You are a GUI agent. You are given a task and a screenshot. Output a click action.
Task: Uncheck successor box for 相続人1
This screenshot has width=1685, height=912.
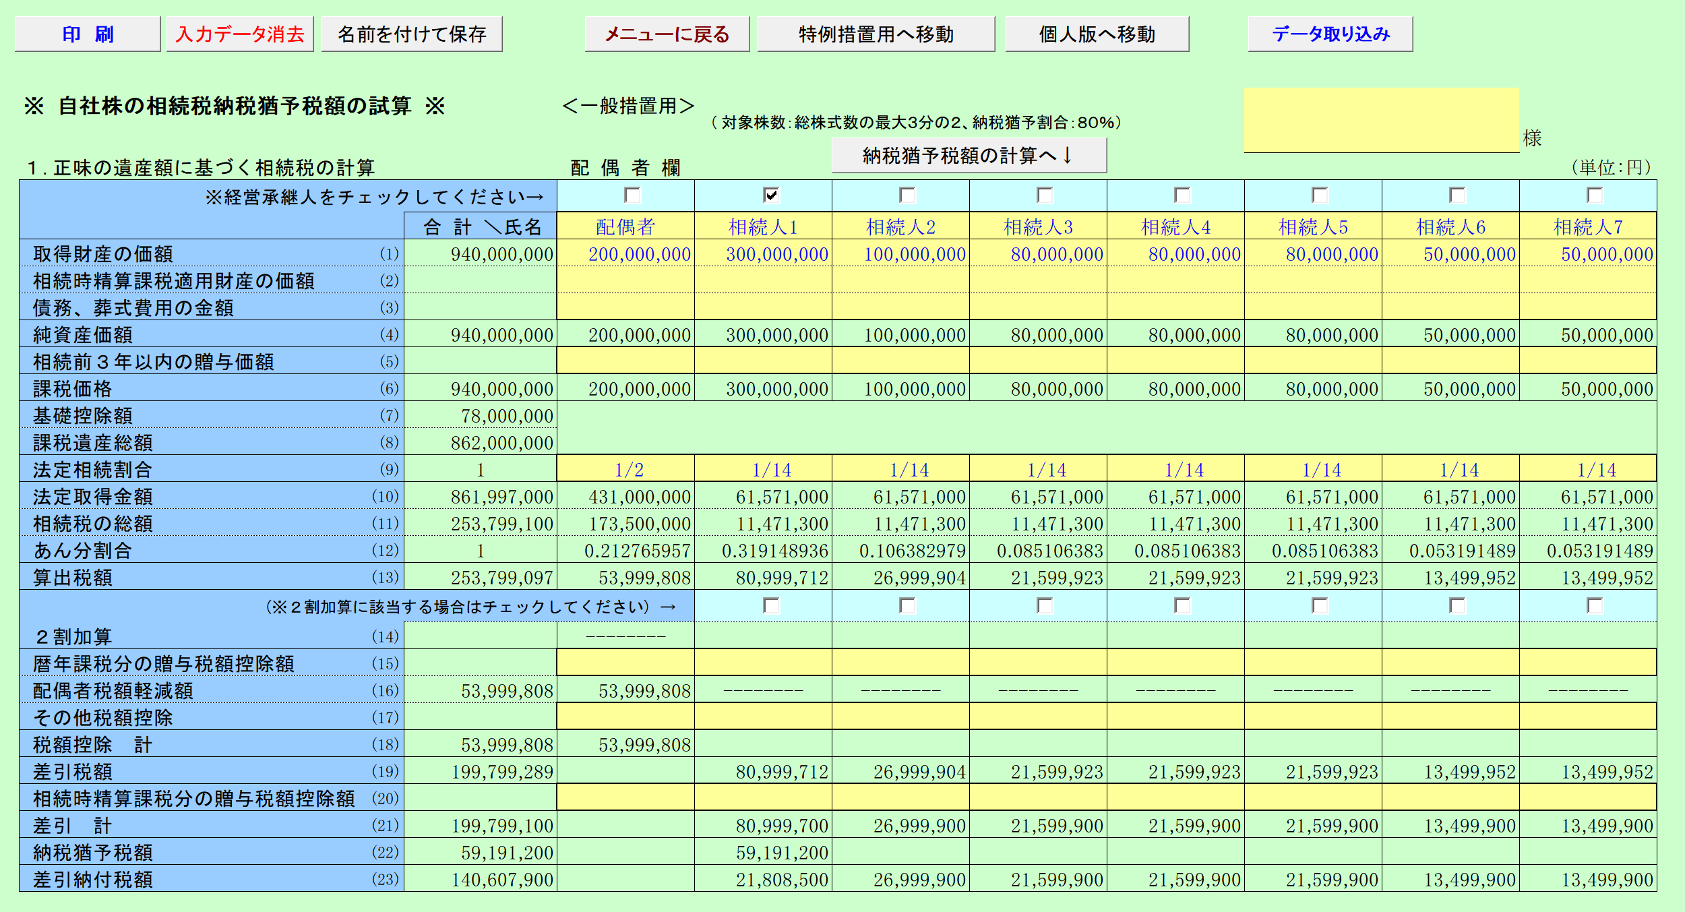point(771,195)
